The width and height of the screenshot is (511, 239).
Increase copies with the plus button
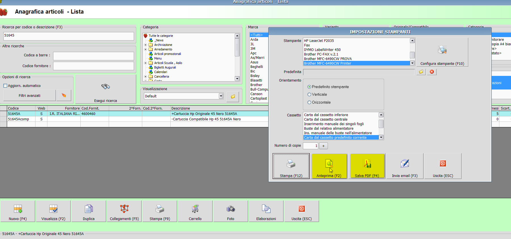pos(323,146)
